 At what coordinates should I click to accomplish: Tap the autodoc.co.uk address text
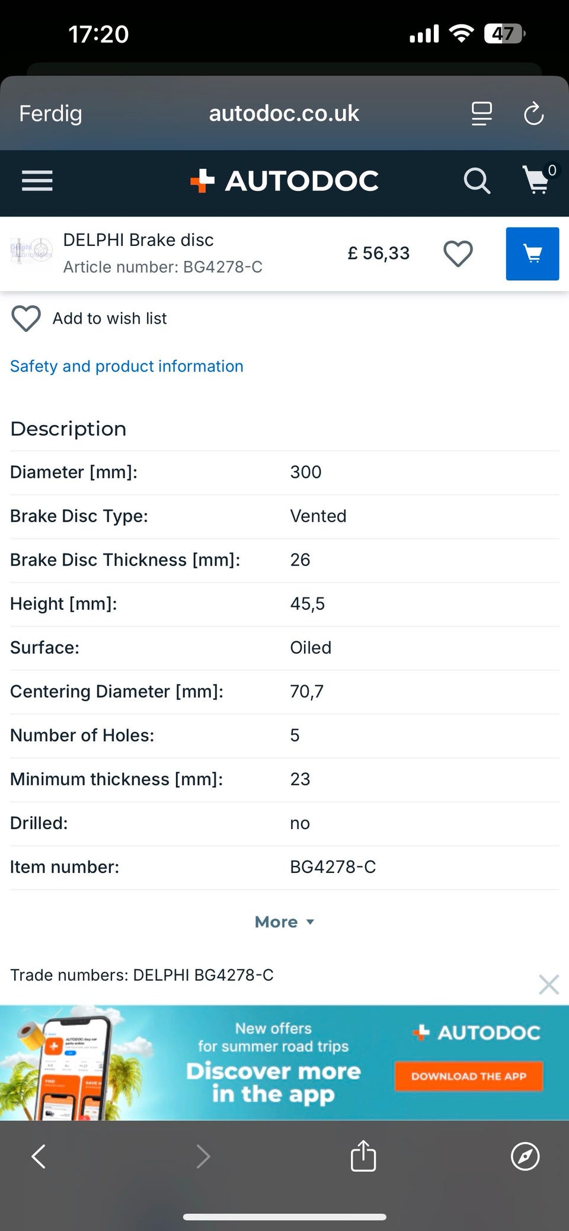(x=284, y=113)
